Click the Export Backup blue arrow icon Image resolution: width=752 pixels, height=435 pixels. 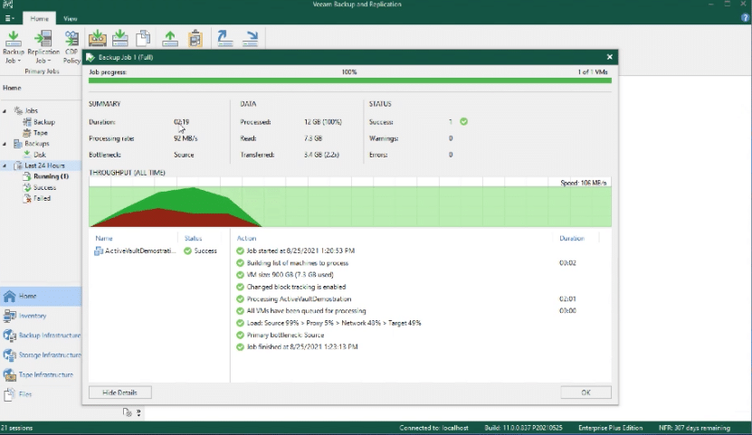[251, 38]
